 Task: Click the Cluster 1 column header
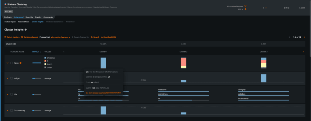(103, 52)
